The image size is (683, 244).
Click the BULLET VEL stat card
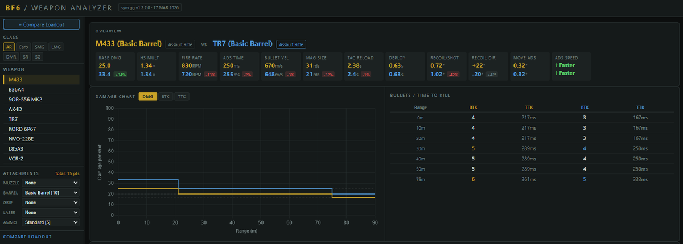(281, 66)
